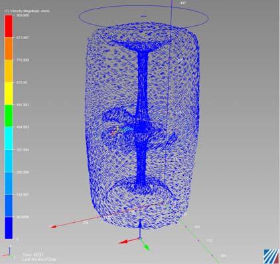Image resolution: width=280 pixels, height=264 pixels.
Task: Select the blue vertical axis arrow
Action: pos(140,228)
